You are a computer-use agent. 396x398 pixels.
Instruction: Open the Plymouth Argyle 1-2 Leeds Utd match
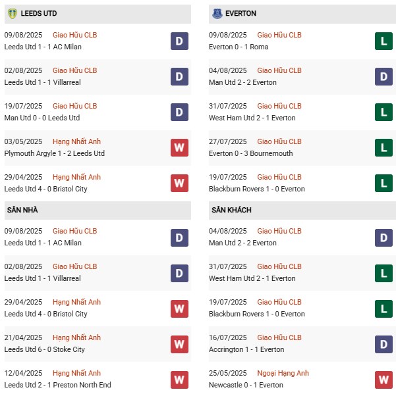click(x=55, y=153)
